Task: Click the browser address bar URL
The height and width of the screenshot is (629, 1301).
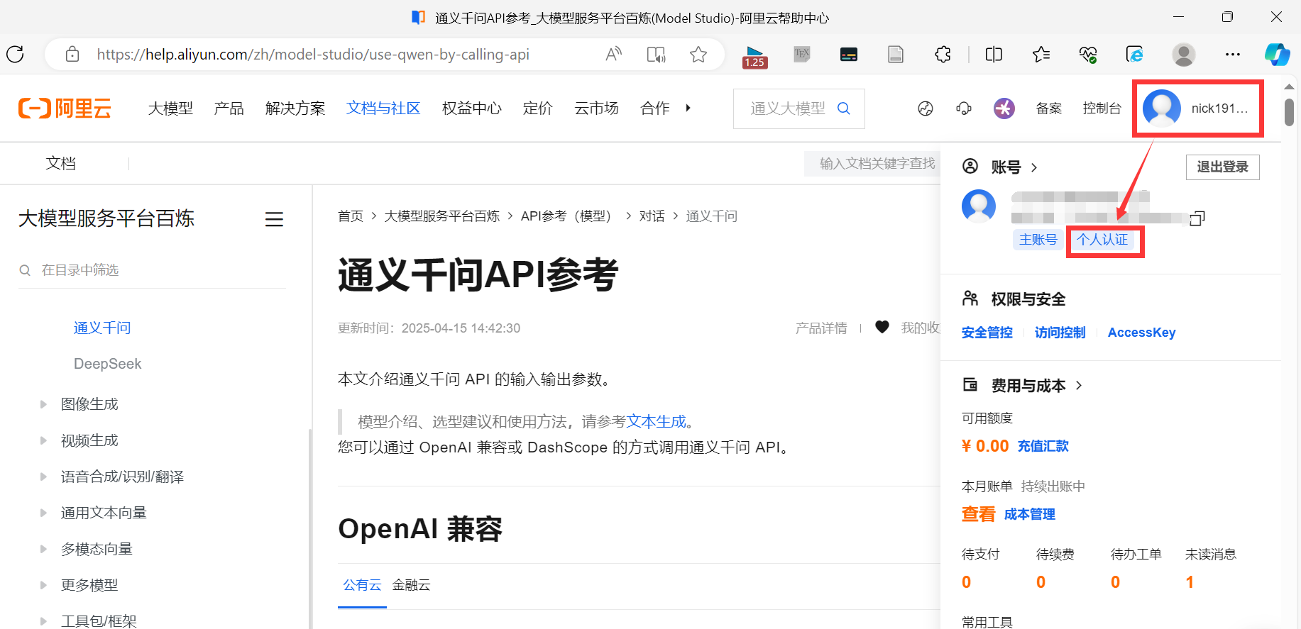Action: point(313,55)
